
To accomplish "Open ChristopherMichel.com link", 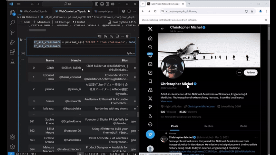I will [201, 106].
